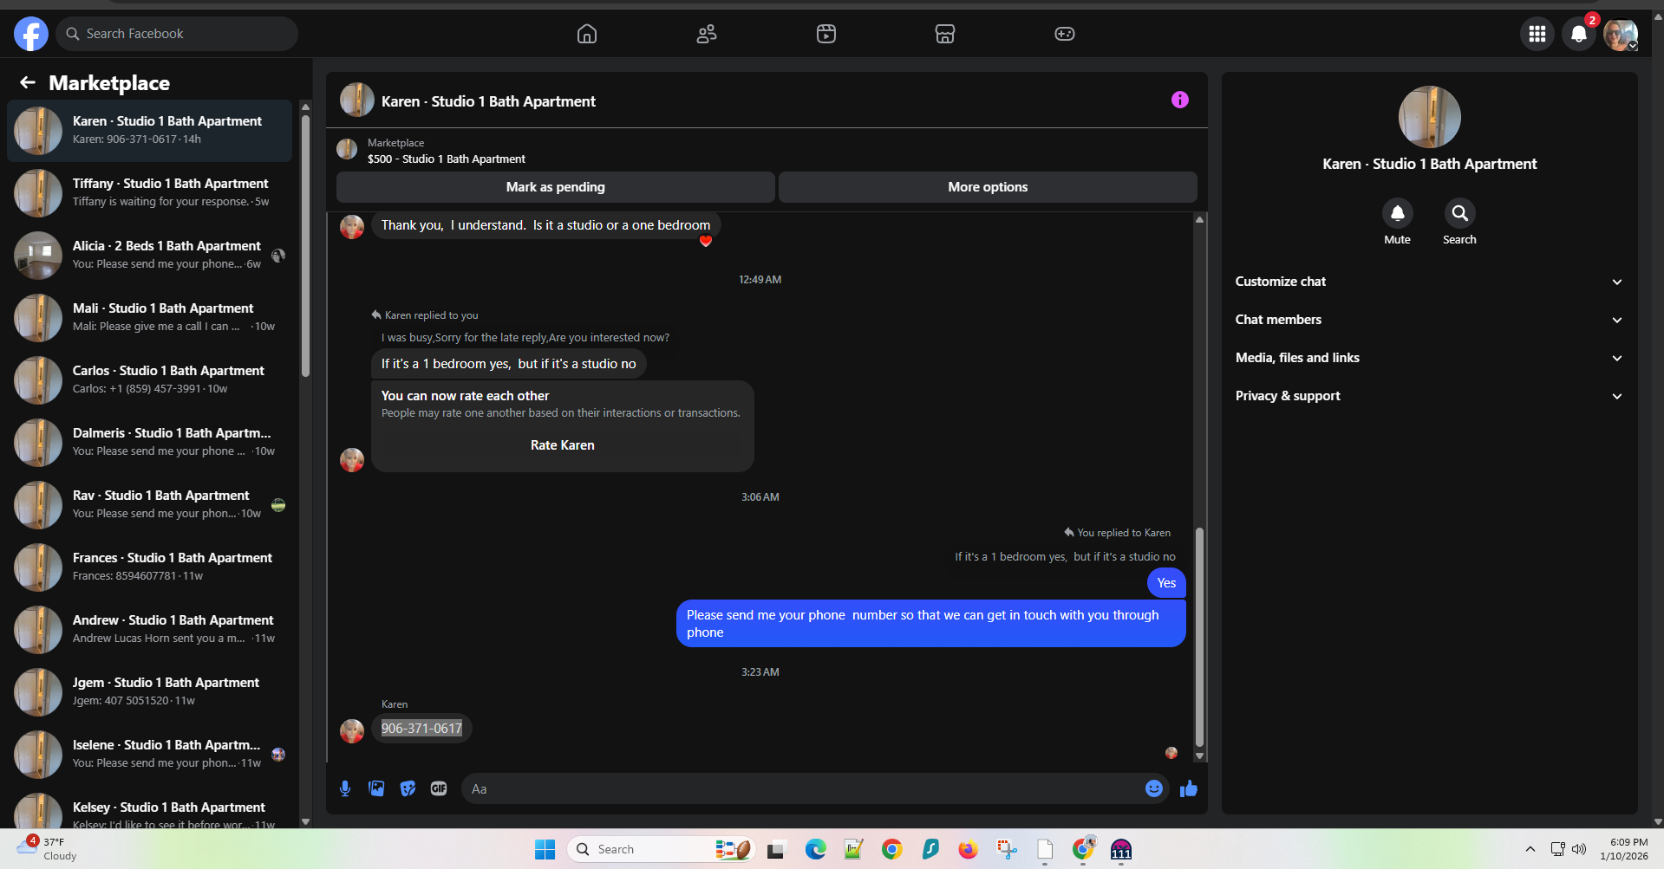Open emoji picker in message box
This screenshot has width=1664, height=869.
point(1154,788)
